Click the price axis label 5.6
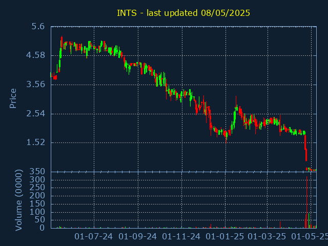The image size is (328, 246). (x=38, y=27)
